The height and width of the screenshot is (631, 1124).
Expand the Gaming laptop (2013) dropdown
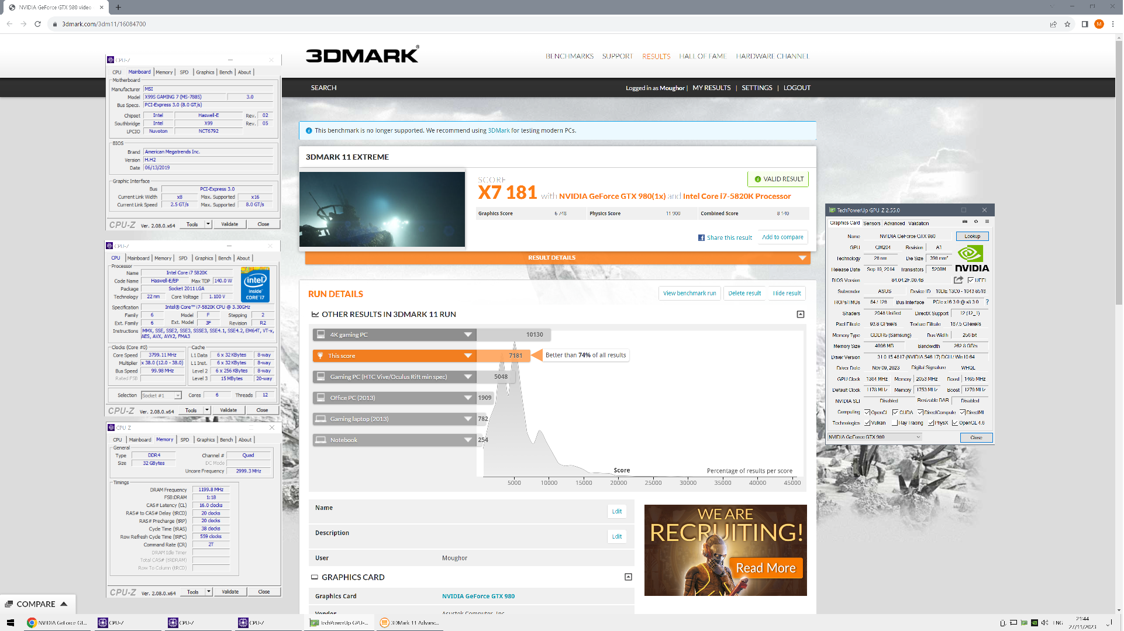click(468, 419)
